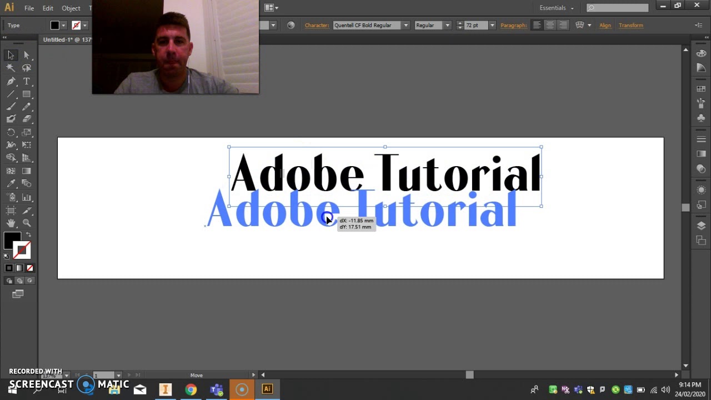Choose the Magic Wand tool
The image size is (711, 400).
[11, 68]
